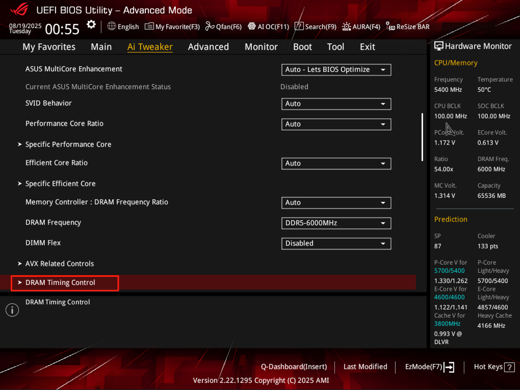Click the 08/19/2025 Tuesday date

(25, 28)
